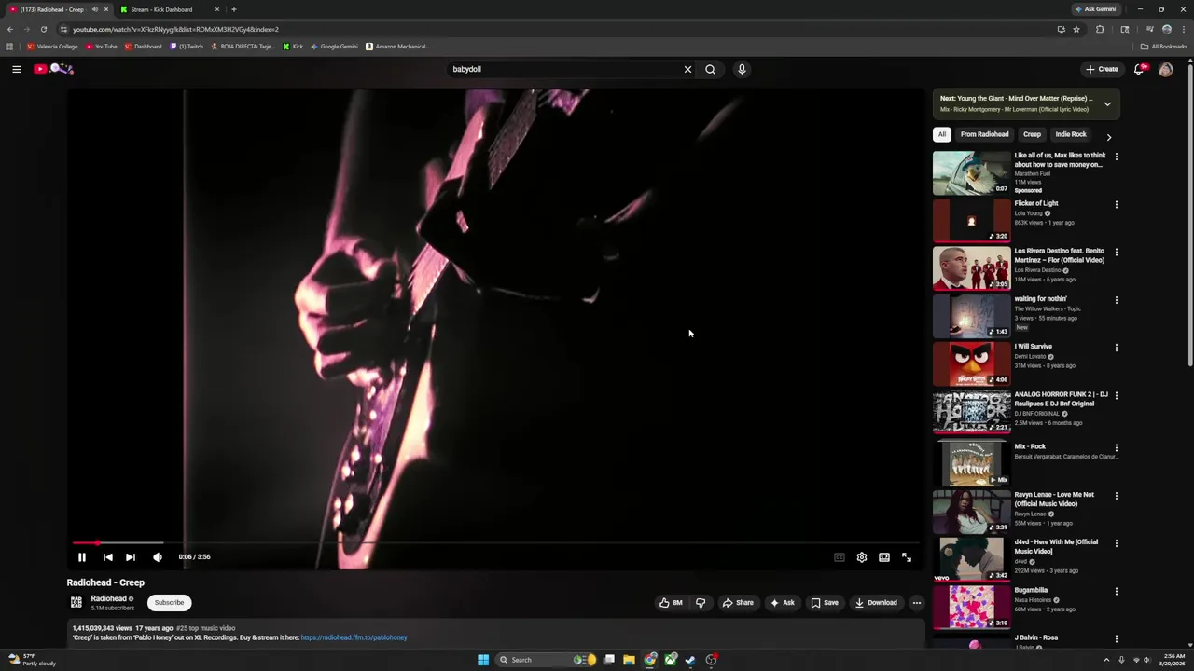Dislike the Creep video

coord(701,603)
